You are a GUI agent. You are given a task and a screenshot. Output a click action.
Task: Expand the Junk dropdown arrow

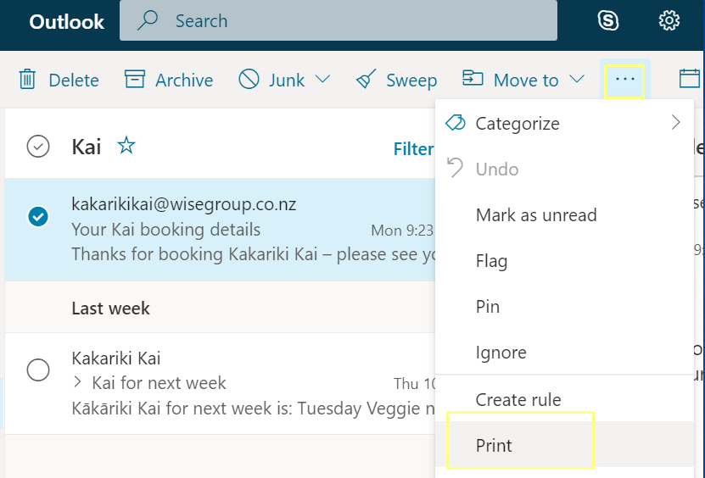pos(323,80)
